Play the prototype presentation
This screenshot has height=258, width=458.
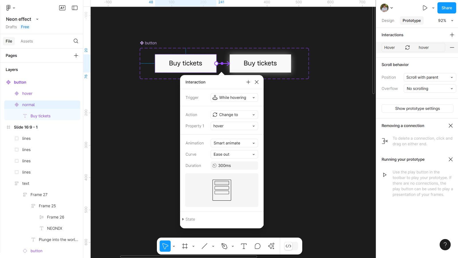[x=425, y=8]
